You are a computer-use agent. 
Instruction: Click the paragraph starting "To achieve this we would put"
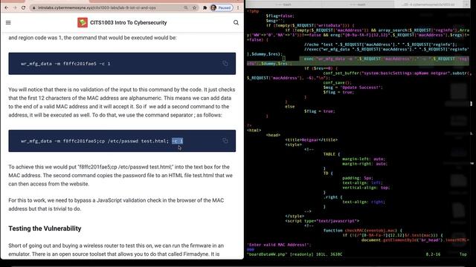[120, 175]
